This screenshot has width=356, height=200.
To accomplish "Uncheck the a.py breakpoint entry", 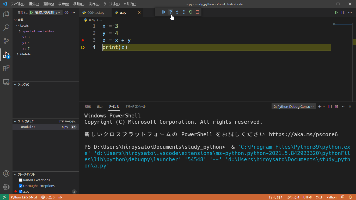I will 21,191.
